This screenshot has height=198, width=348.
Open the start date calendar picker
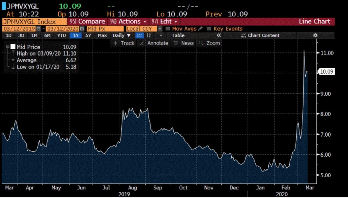[x=38, y=29]
